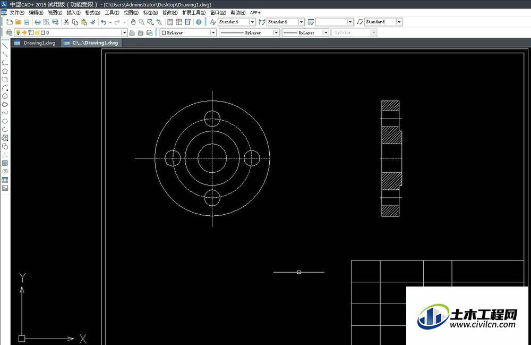The image size is (531, 345).
Task: Click the Text Style icon
Action: [x=213, y=22]
